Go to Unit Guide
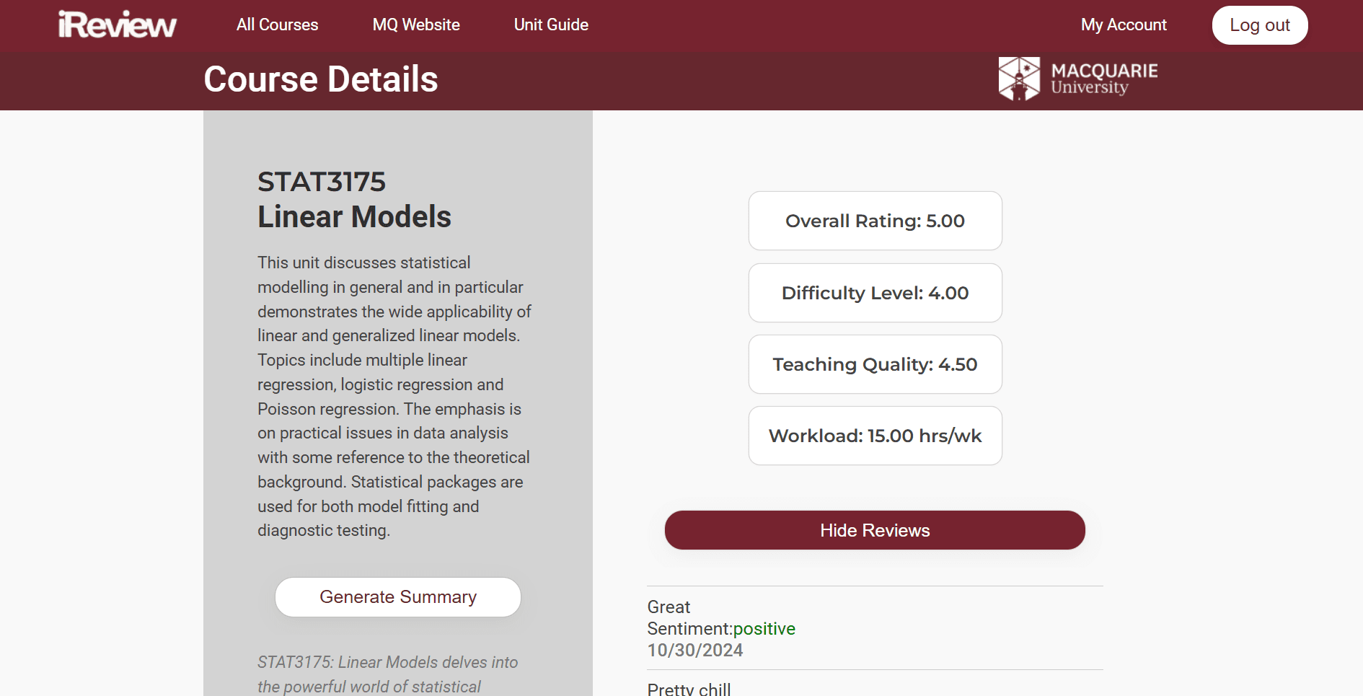The width and height of the screenshot is (1363, 696). 551,25
